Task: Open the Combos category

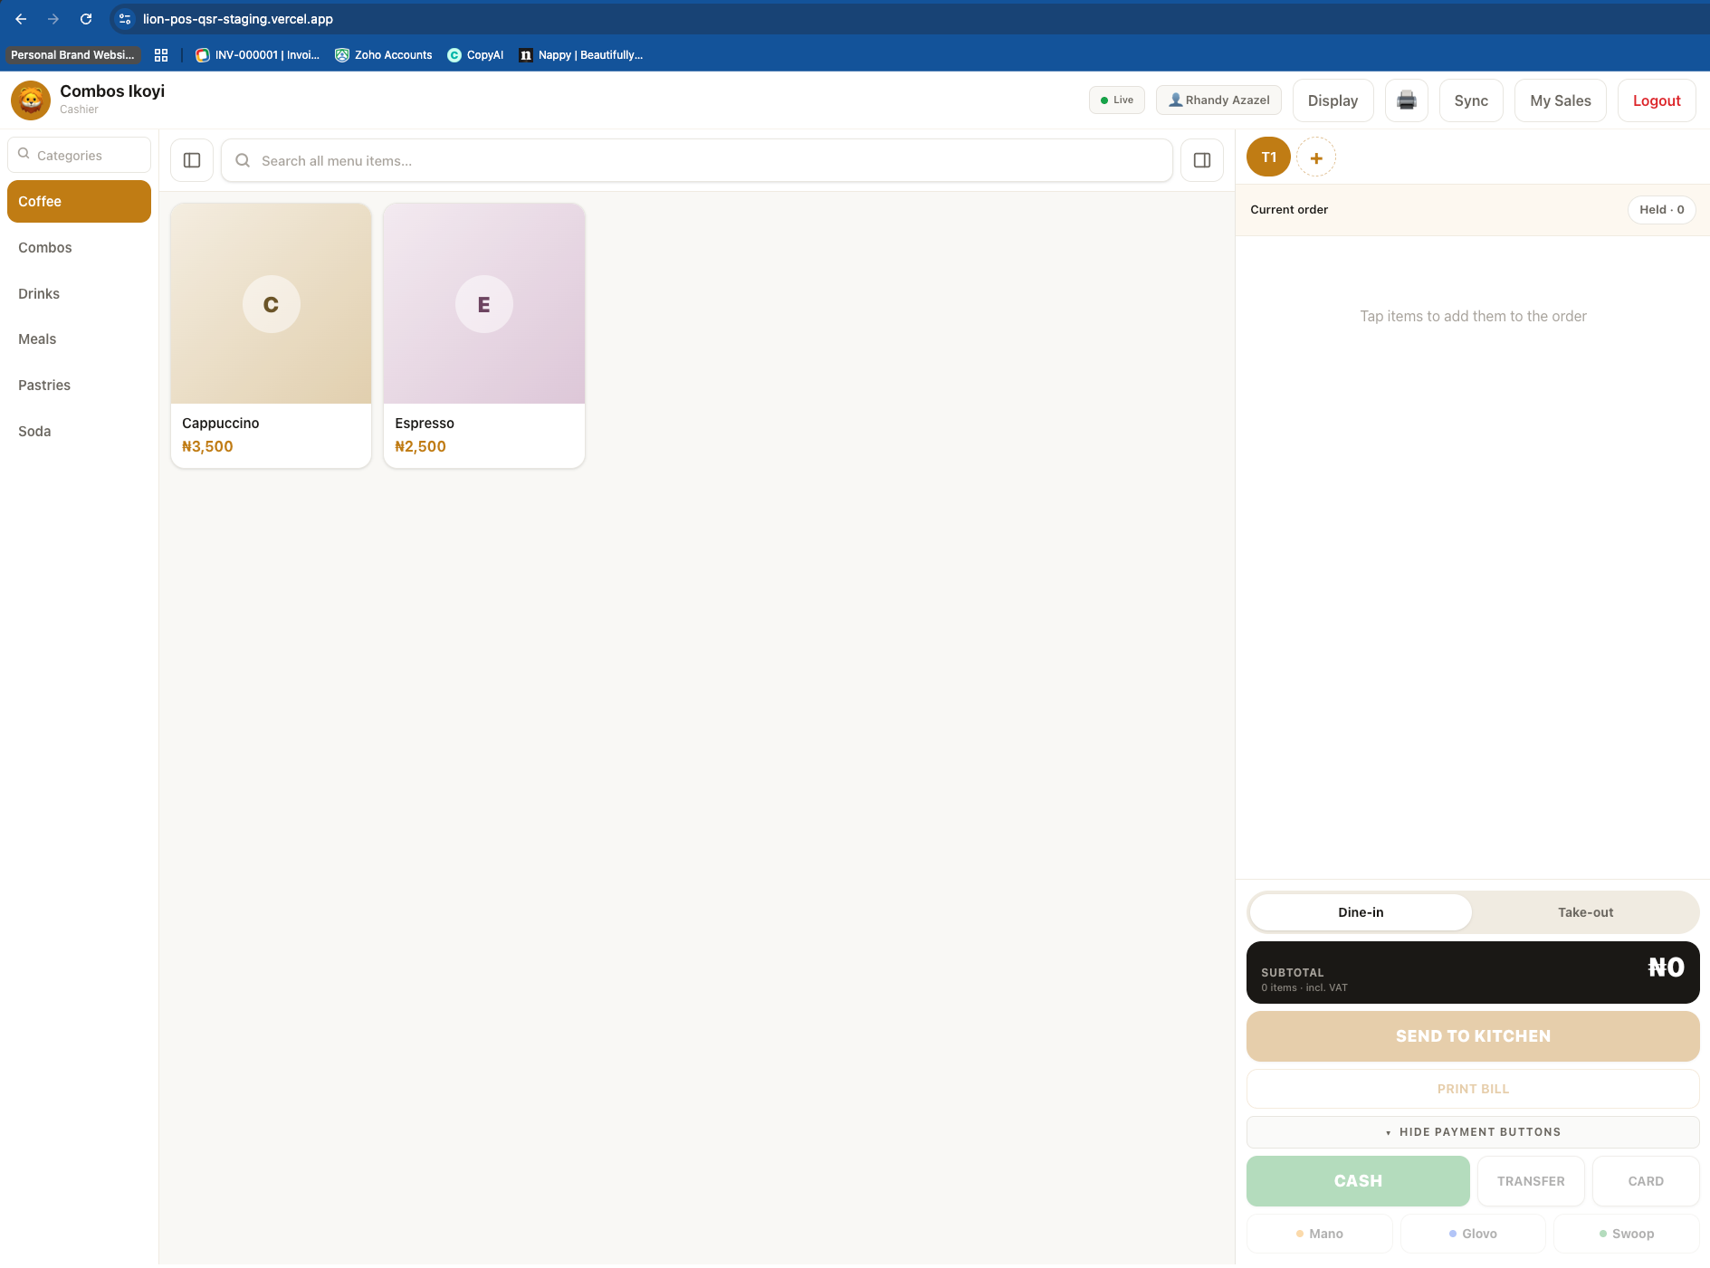Action: click(79, 247)
